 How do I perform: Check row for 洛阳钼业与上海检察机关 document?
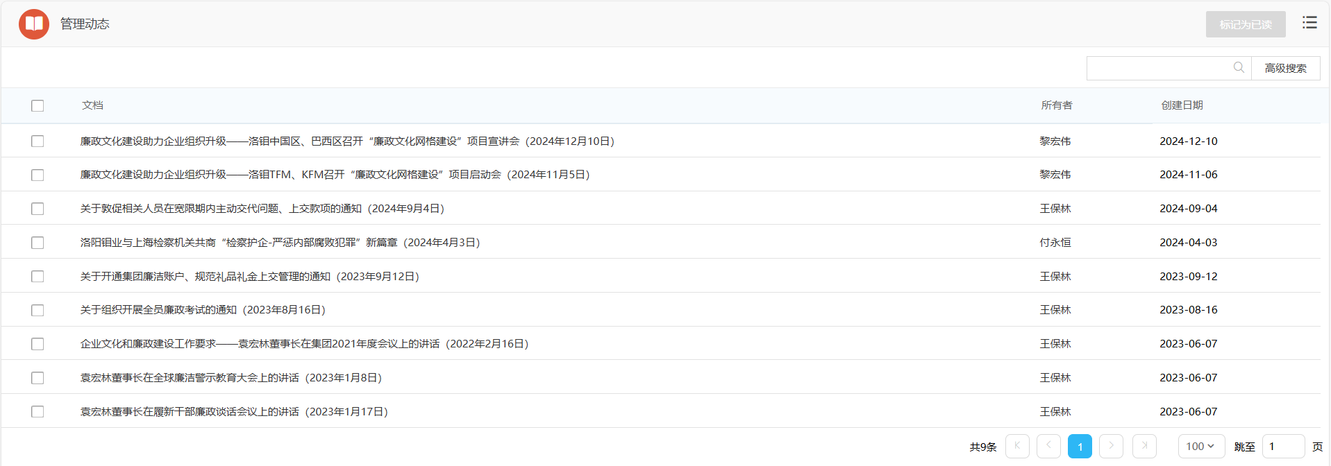pyautogui.click(x=37, y=243)
